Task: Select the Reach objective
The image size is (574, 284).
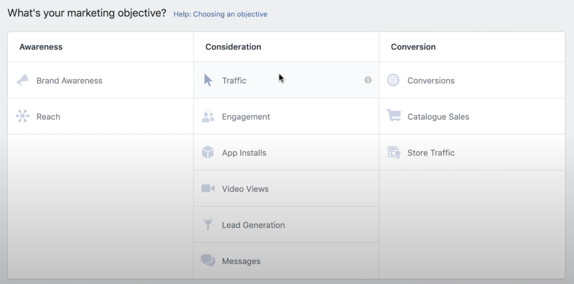Action: (101, 116)
